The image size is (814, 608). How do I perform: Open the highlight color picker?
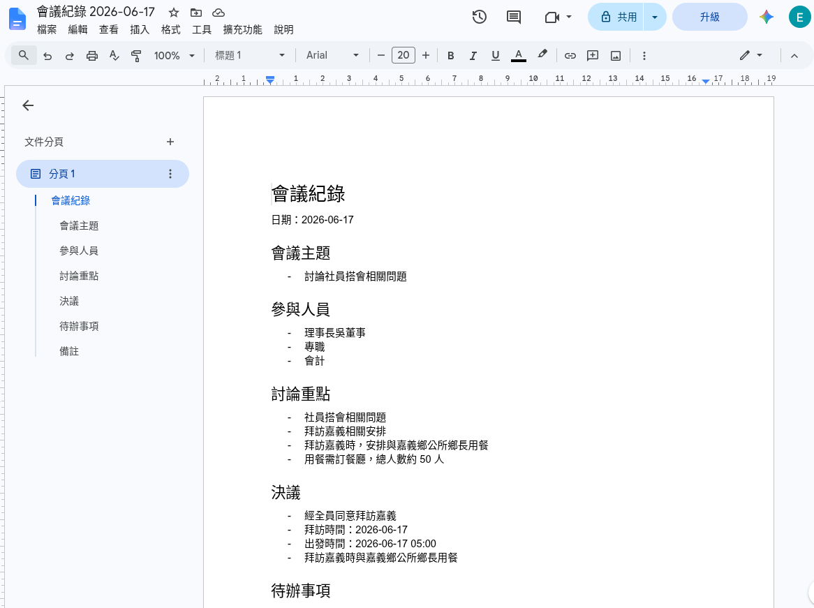point(542,54)
